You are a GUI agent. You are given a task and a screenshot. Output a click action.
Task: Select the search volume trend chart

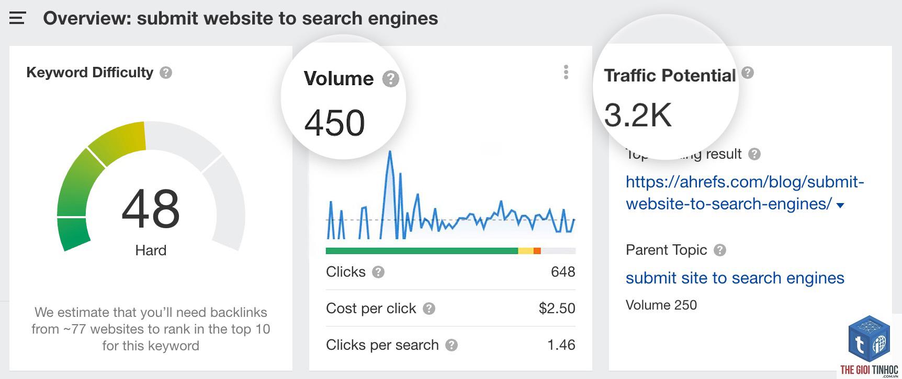[450, 195]
